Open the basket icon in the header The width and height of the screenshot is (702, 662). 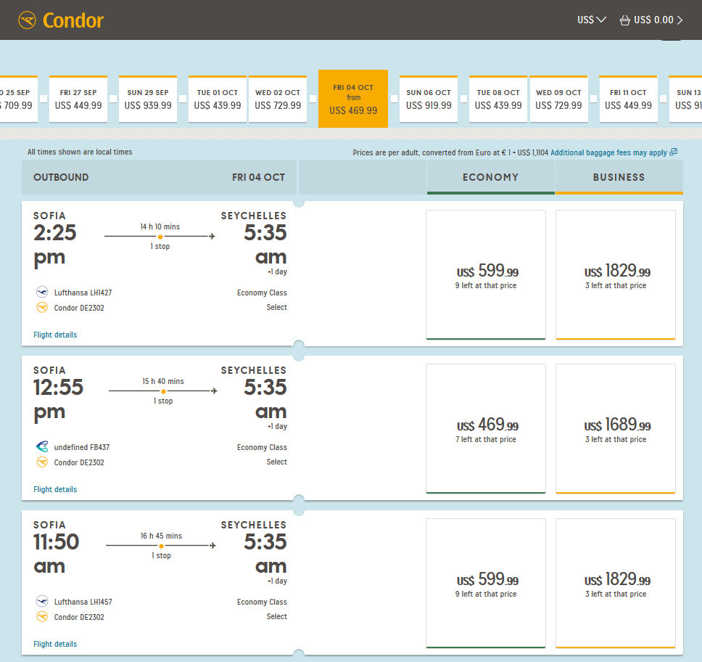tap(624, 20)
